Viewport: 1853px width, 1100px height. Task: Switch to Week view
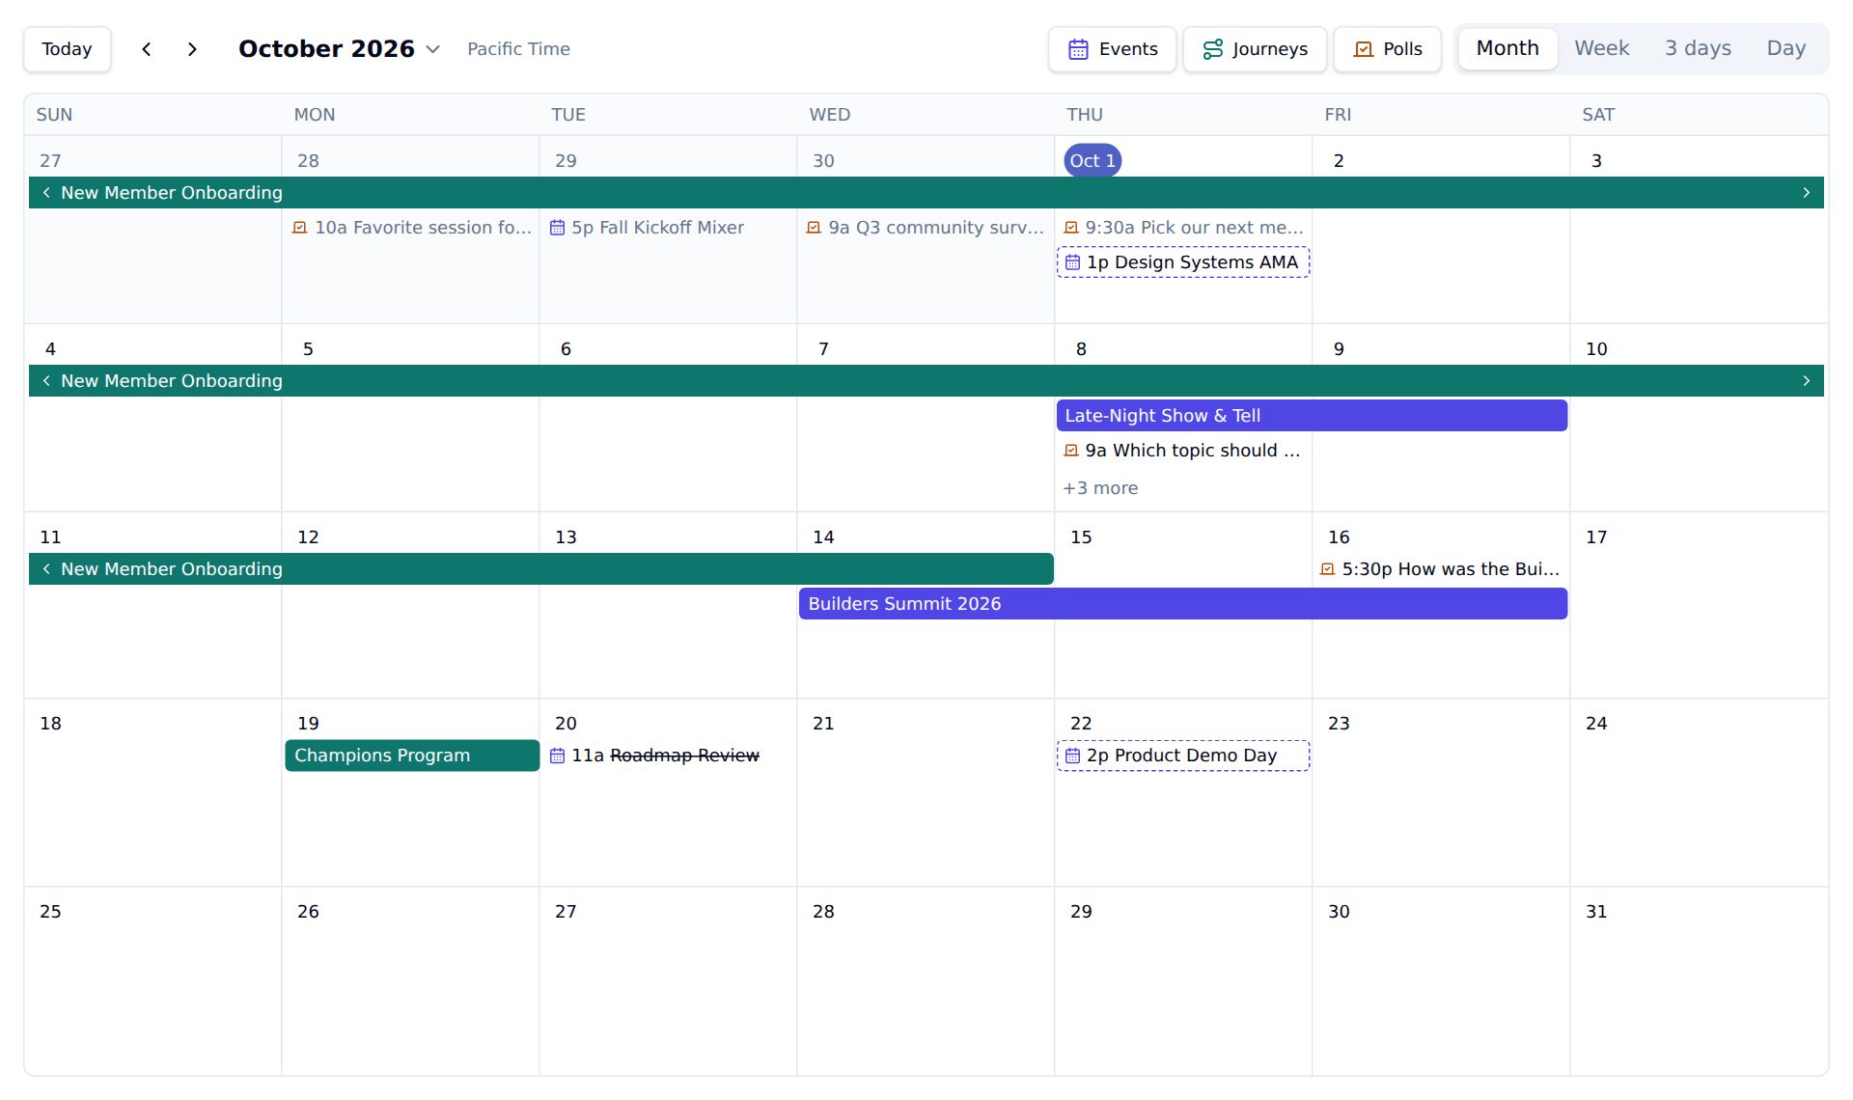pyautogui.click(x=1601, y=48)
